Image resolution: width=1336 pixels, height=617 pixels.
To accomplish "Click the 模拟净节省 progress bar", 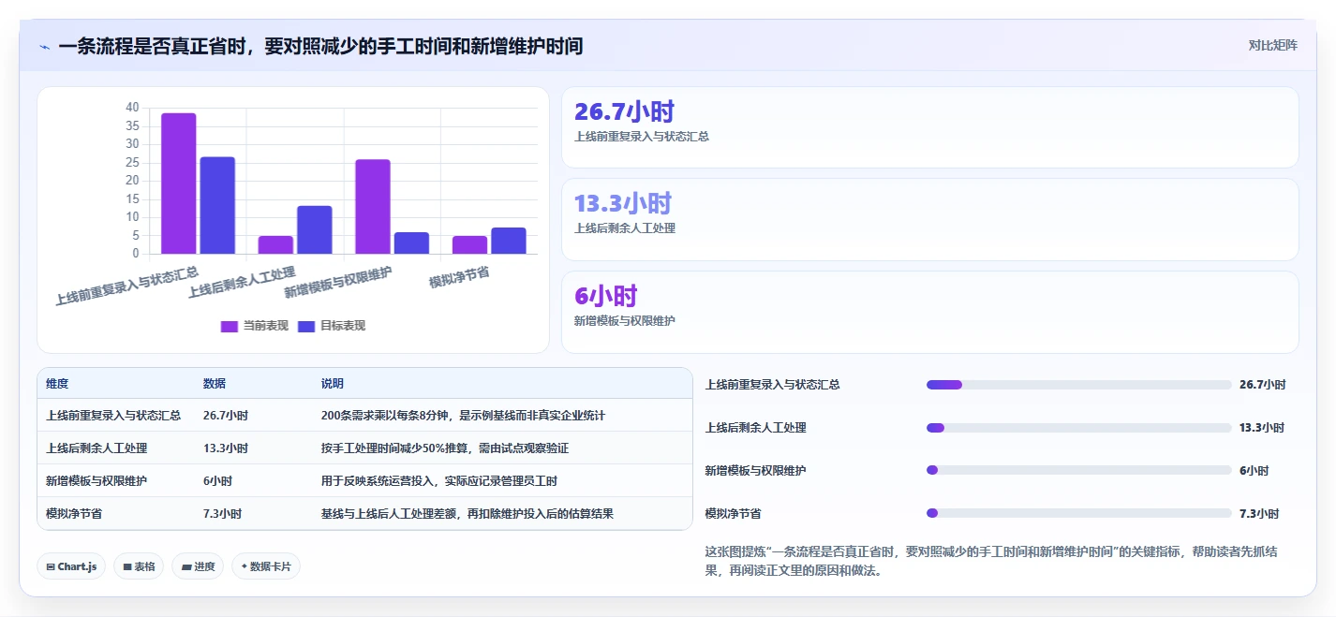I will click(x=1078, y=513).
